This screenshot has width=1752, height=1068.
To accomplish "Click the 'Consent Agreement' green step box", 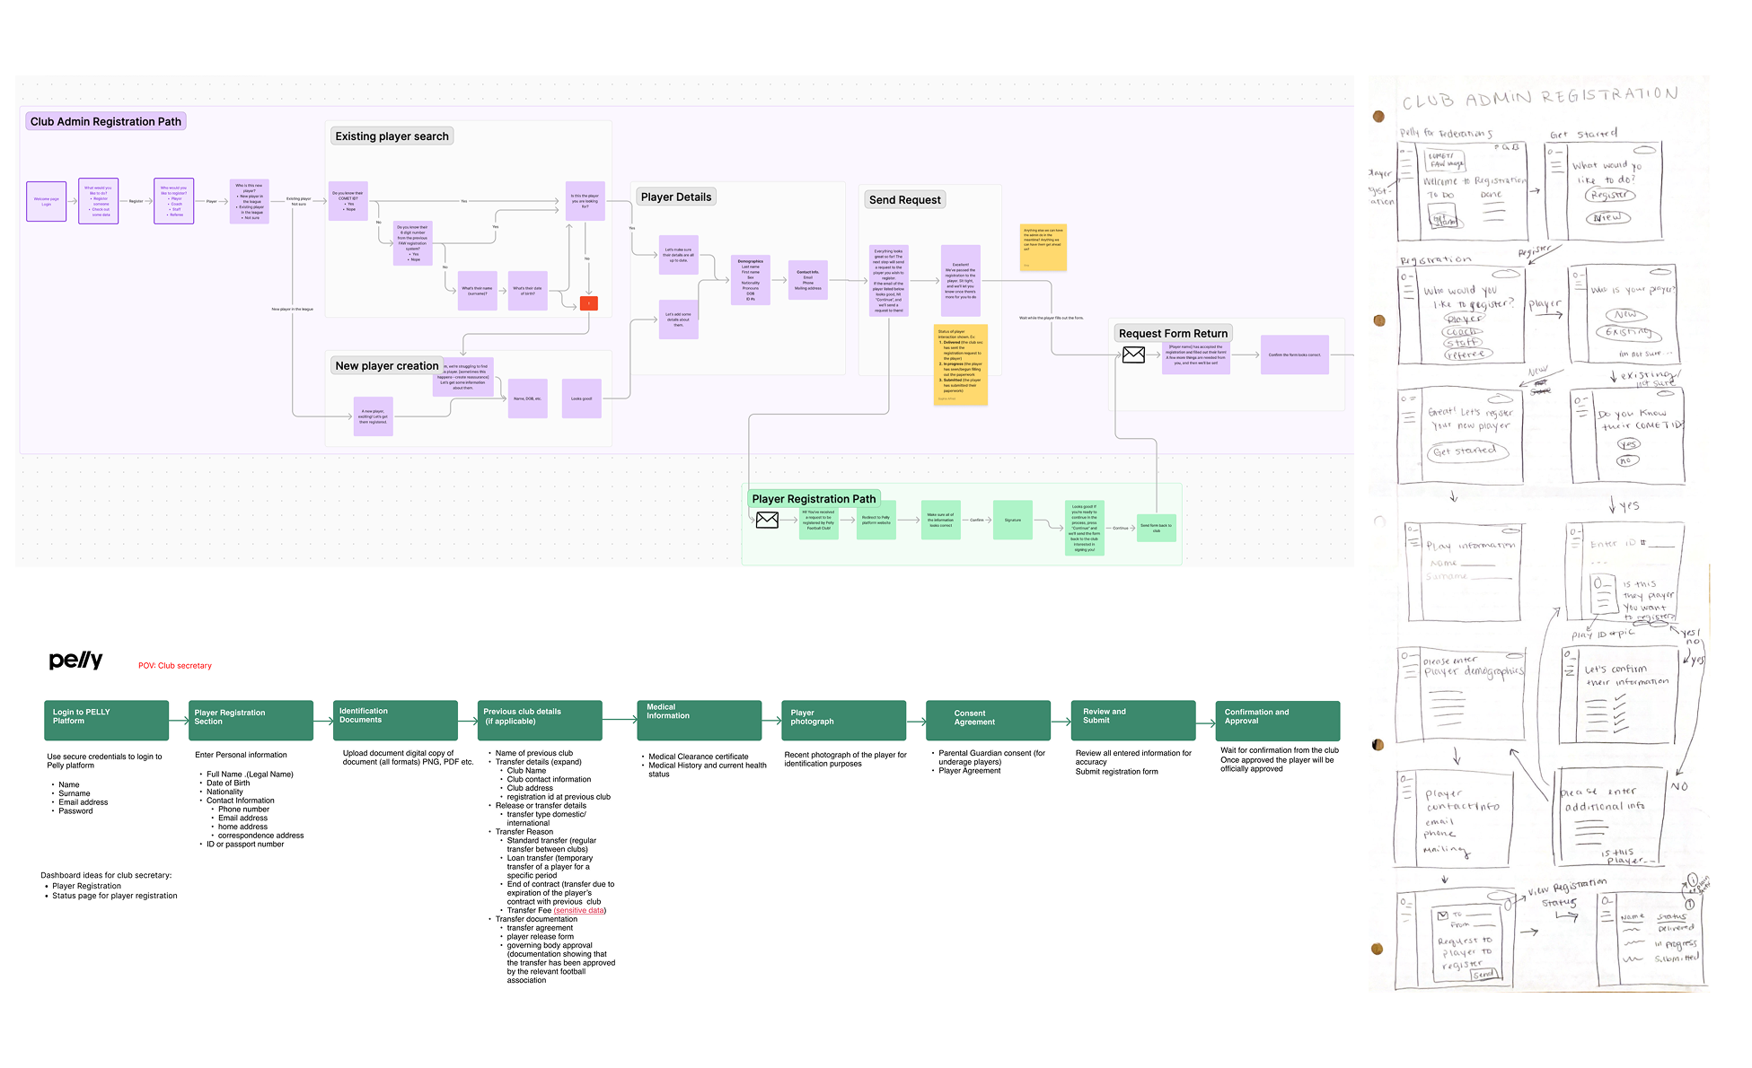I will click(988, 720).
